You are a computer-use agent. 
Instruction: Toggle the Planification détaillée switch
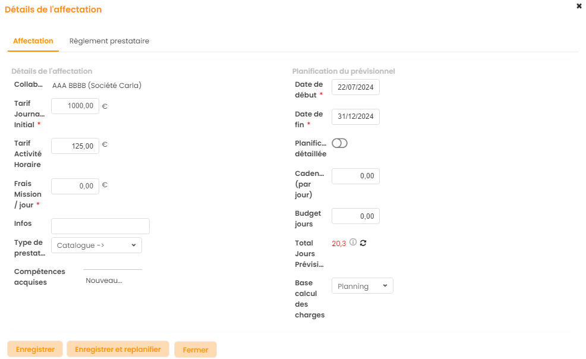pyautogui.click(x=339, y=143)
